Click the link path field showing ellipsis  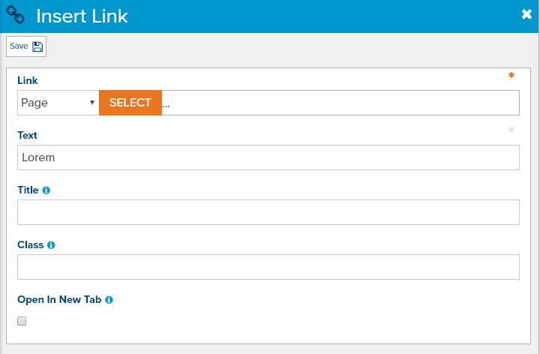click(340, 103)
